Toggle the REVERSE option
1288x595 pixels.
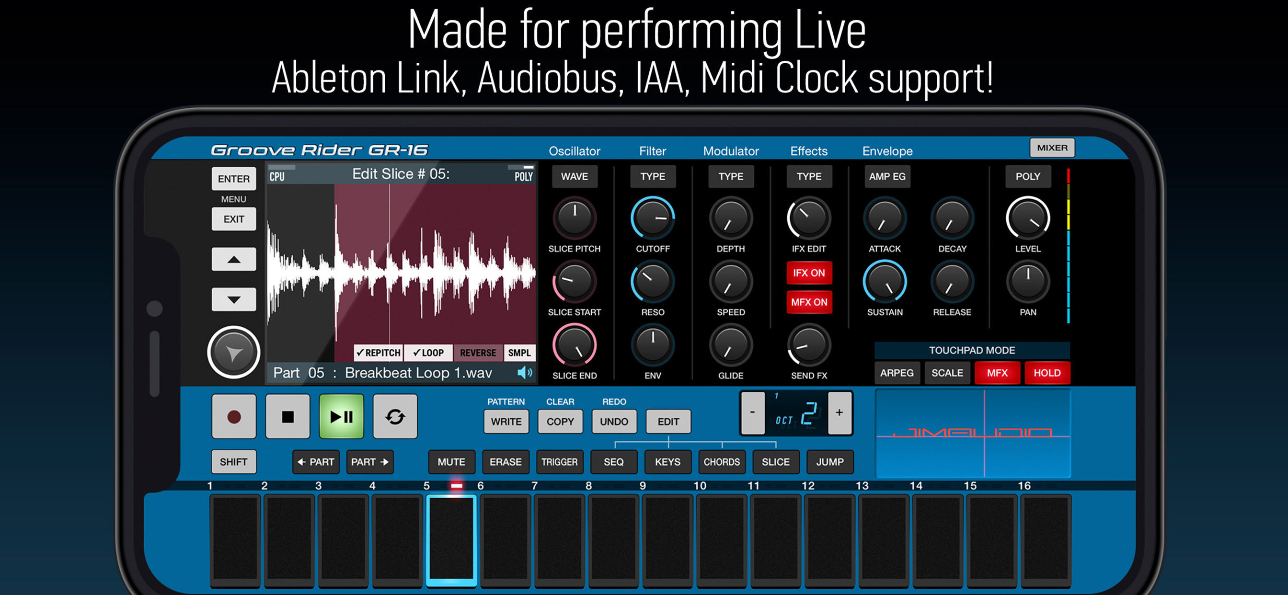478,353
